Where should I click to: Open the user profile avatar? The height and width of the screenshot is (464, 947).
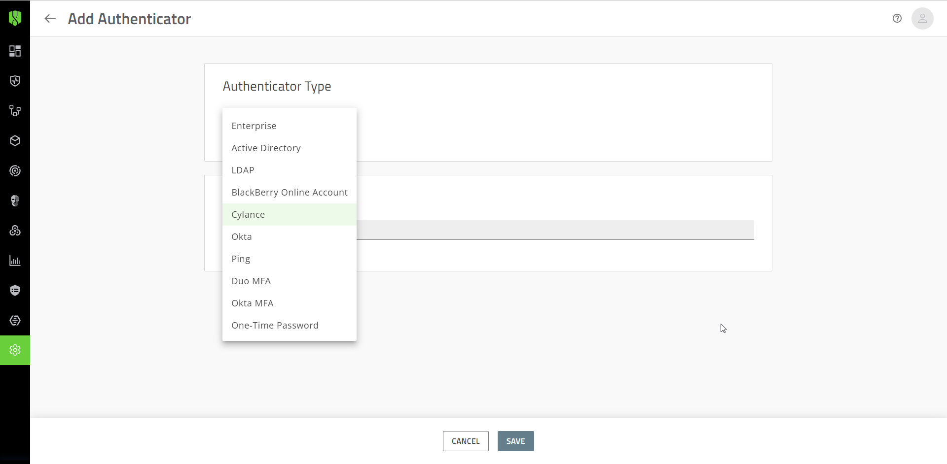tap(922, 19)
